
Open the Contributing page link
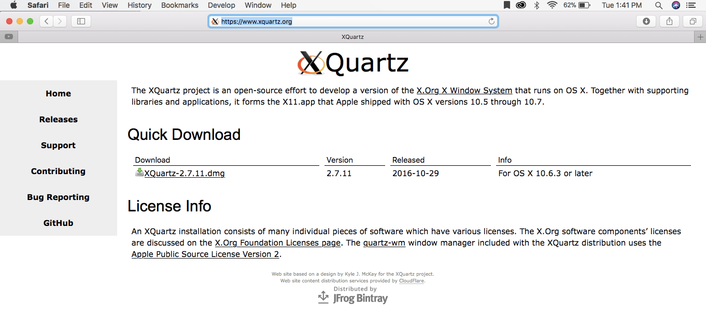[x=58, y=172]
